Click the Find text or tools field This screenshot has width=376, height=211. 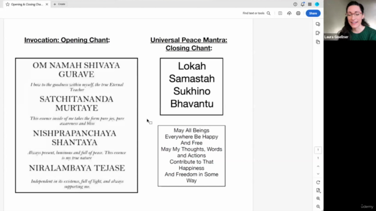(253, 13)
